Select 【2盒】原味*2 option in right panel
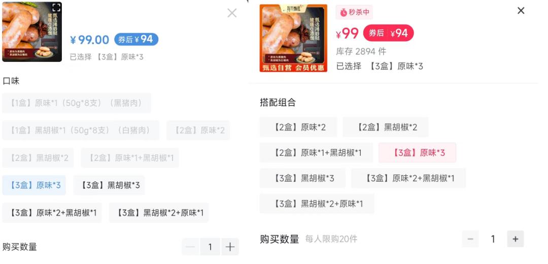The width and height of the screenshot is (548, 264). 298,127
